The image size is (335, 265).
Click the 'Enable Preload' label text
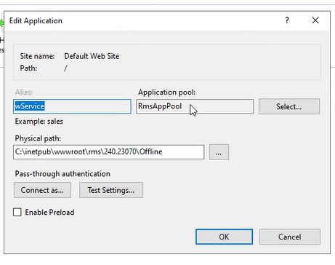pos(49,213)
